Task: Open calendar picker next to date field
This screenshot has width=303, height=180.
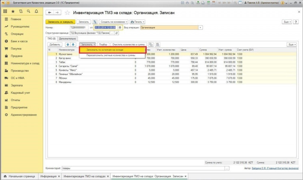Action: (120, 27)
